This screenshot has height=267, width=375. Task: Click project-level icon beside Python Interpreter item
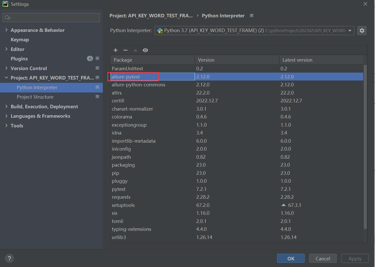coord(97,87)
